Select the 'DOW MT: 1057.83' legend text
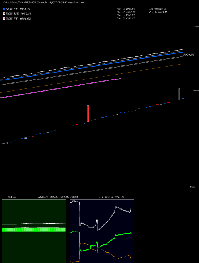This screenshot has height=263, width=199. 19,14
